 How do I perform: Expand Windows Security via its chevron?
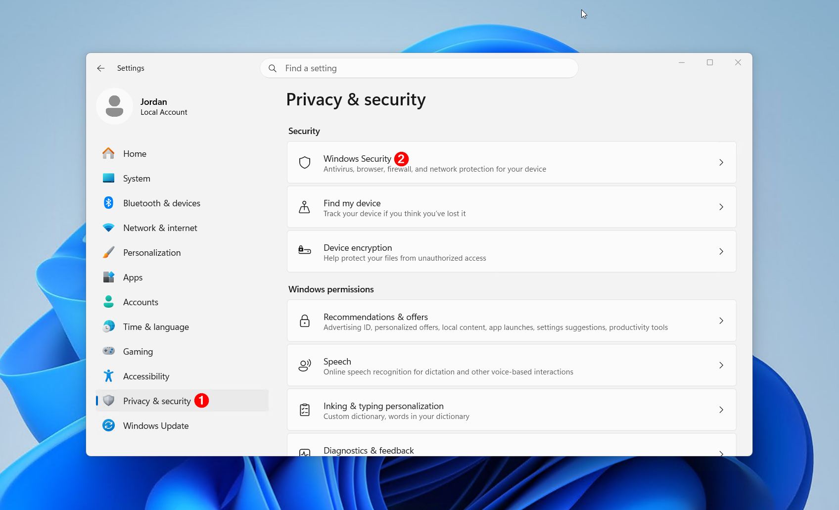click(x=721, y=162)
